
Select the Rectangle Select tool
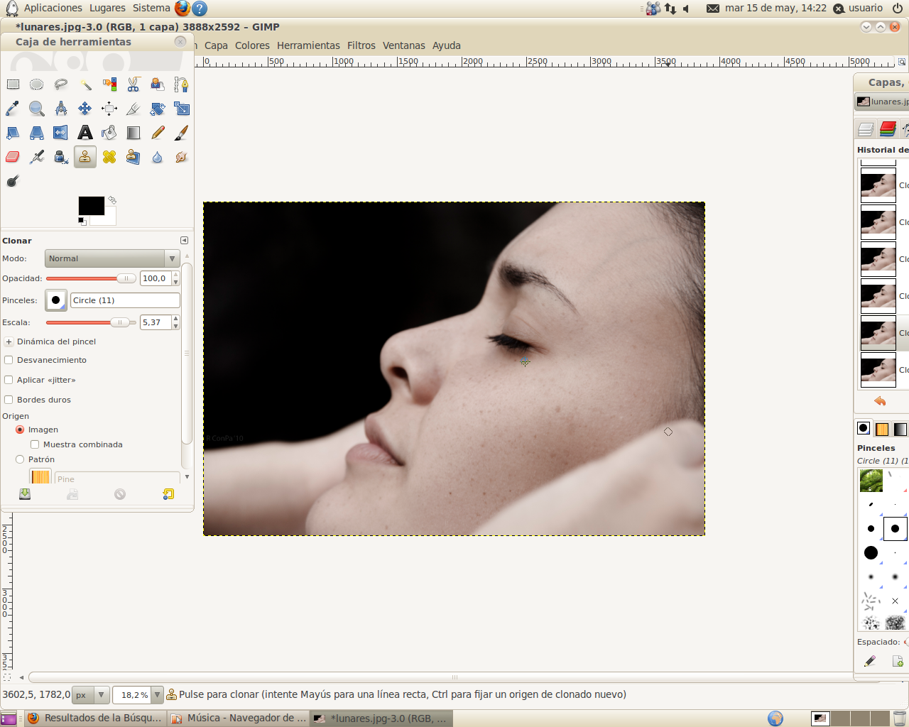13,84
